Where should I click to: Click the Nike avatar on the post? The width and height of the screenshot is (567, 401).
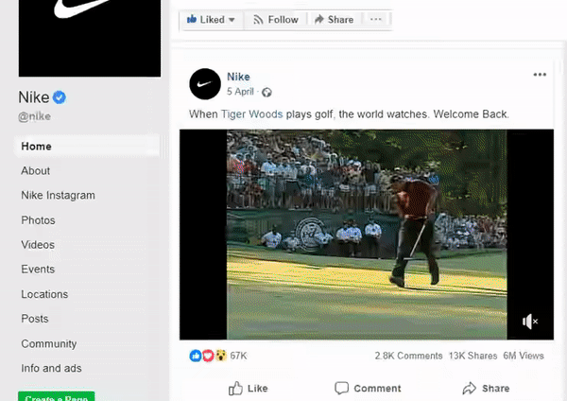[x=205, y=84]
